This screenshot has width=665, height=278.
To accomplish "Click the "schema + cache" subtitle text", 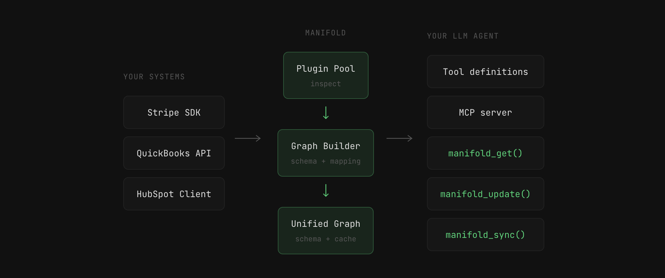I will tap(326, 239).
